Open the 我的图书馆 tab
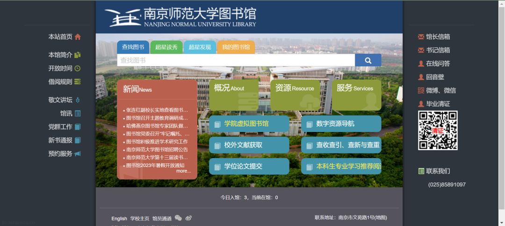Image resolution: width=505 pixels, height=226 pixels. click(x=236, y=47)
